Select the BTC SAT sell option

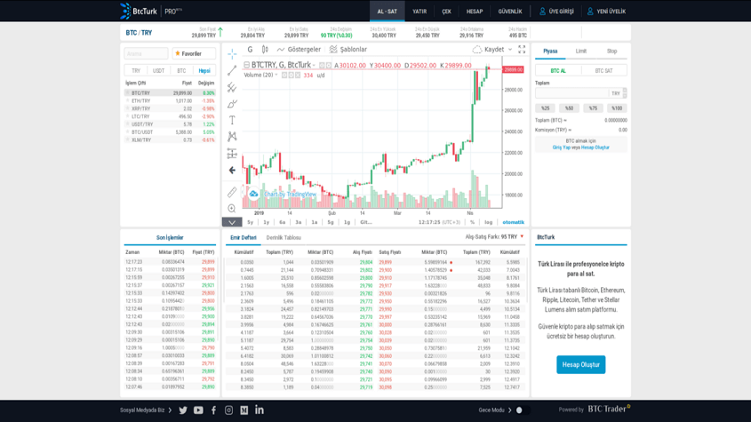coord(603,71)
